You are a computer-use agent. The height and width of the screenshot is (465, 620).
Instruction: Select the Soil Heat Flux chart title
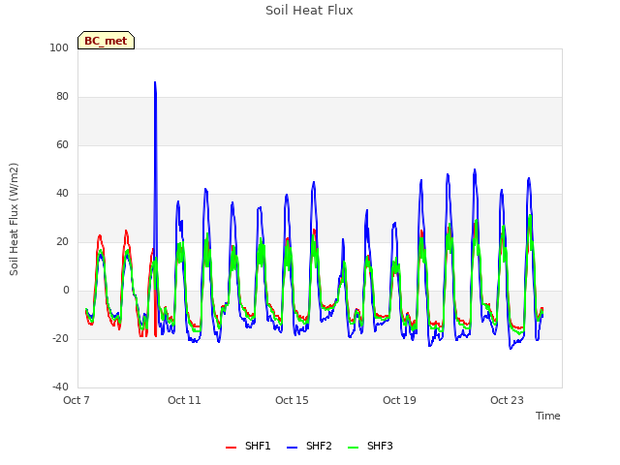tap(309, 11)
